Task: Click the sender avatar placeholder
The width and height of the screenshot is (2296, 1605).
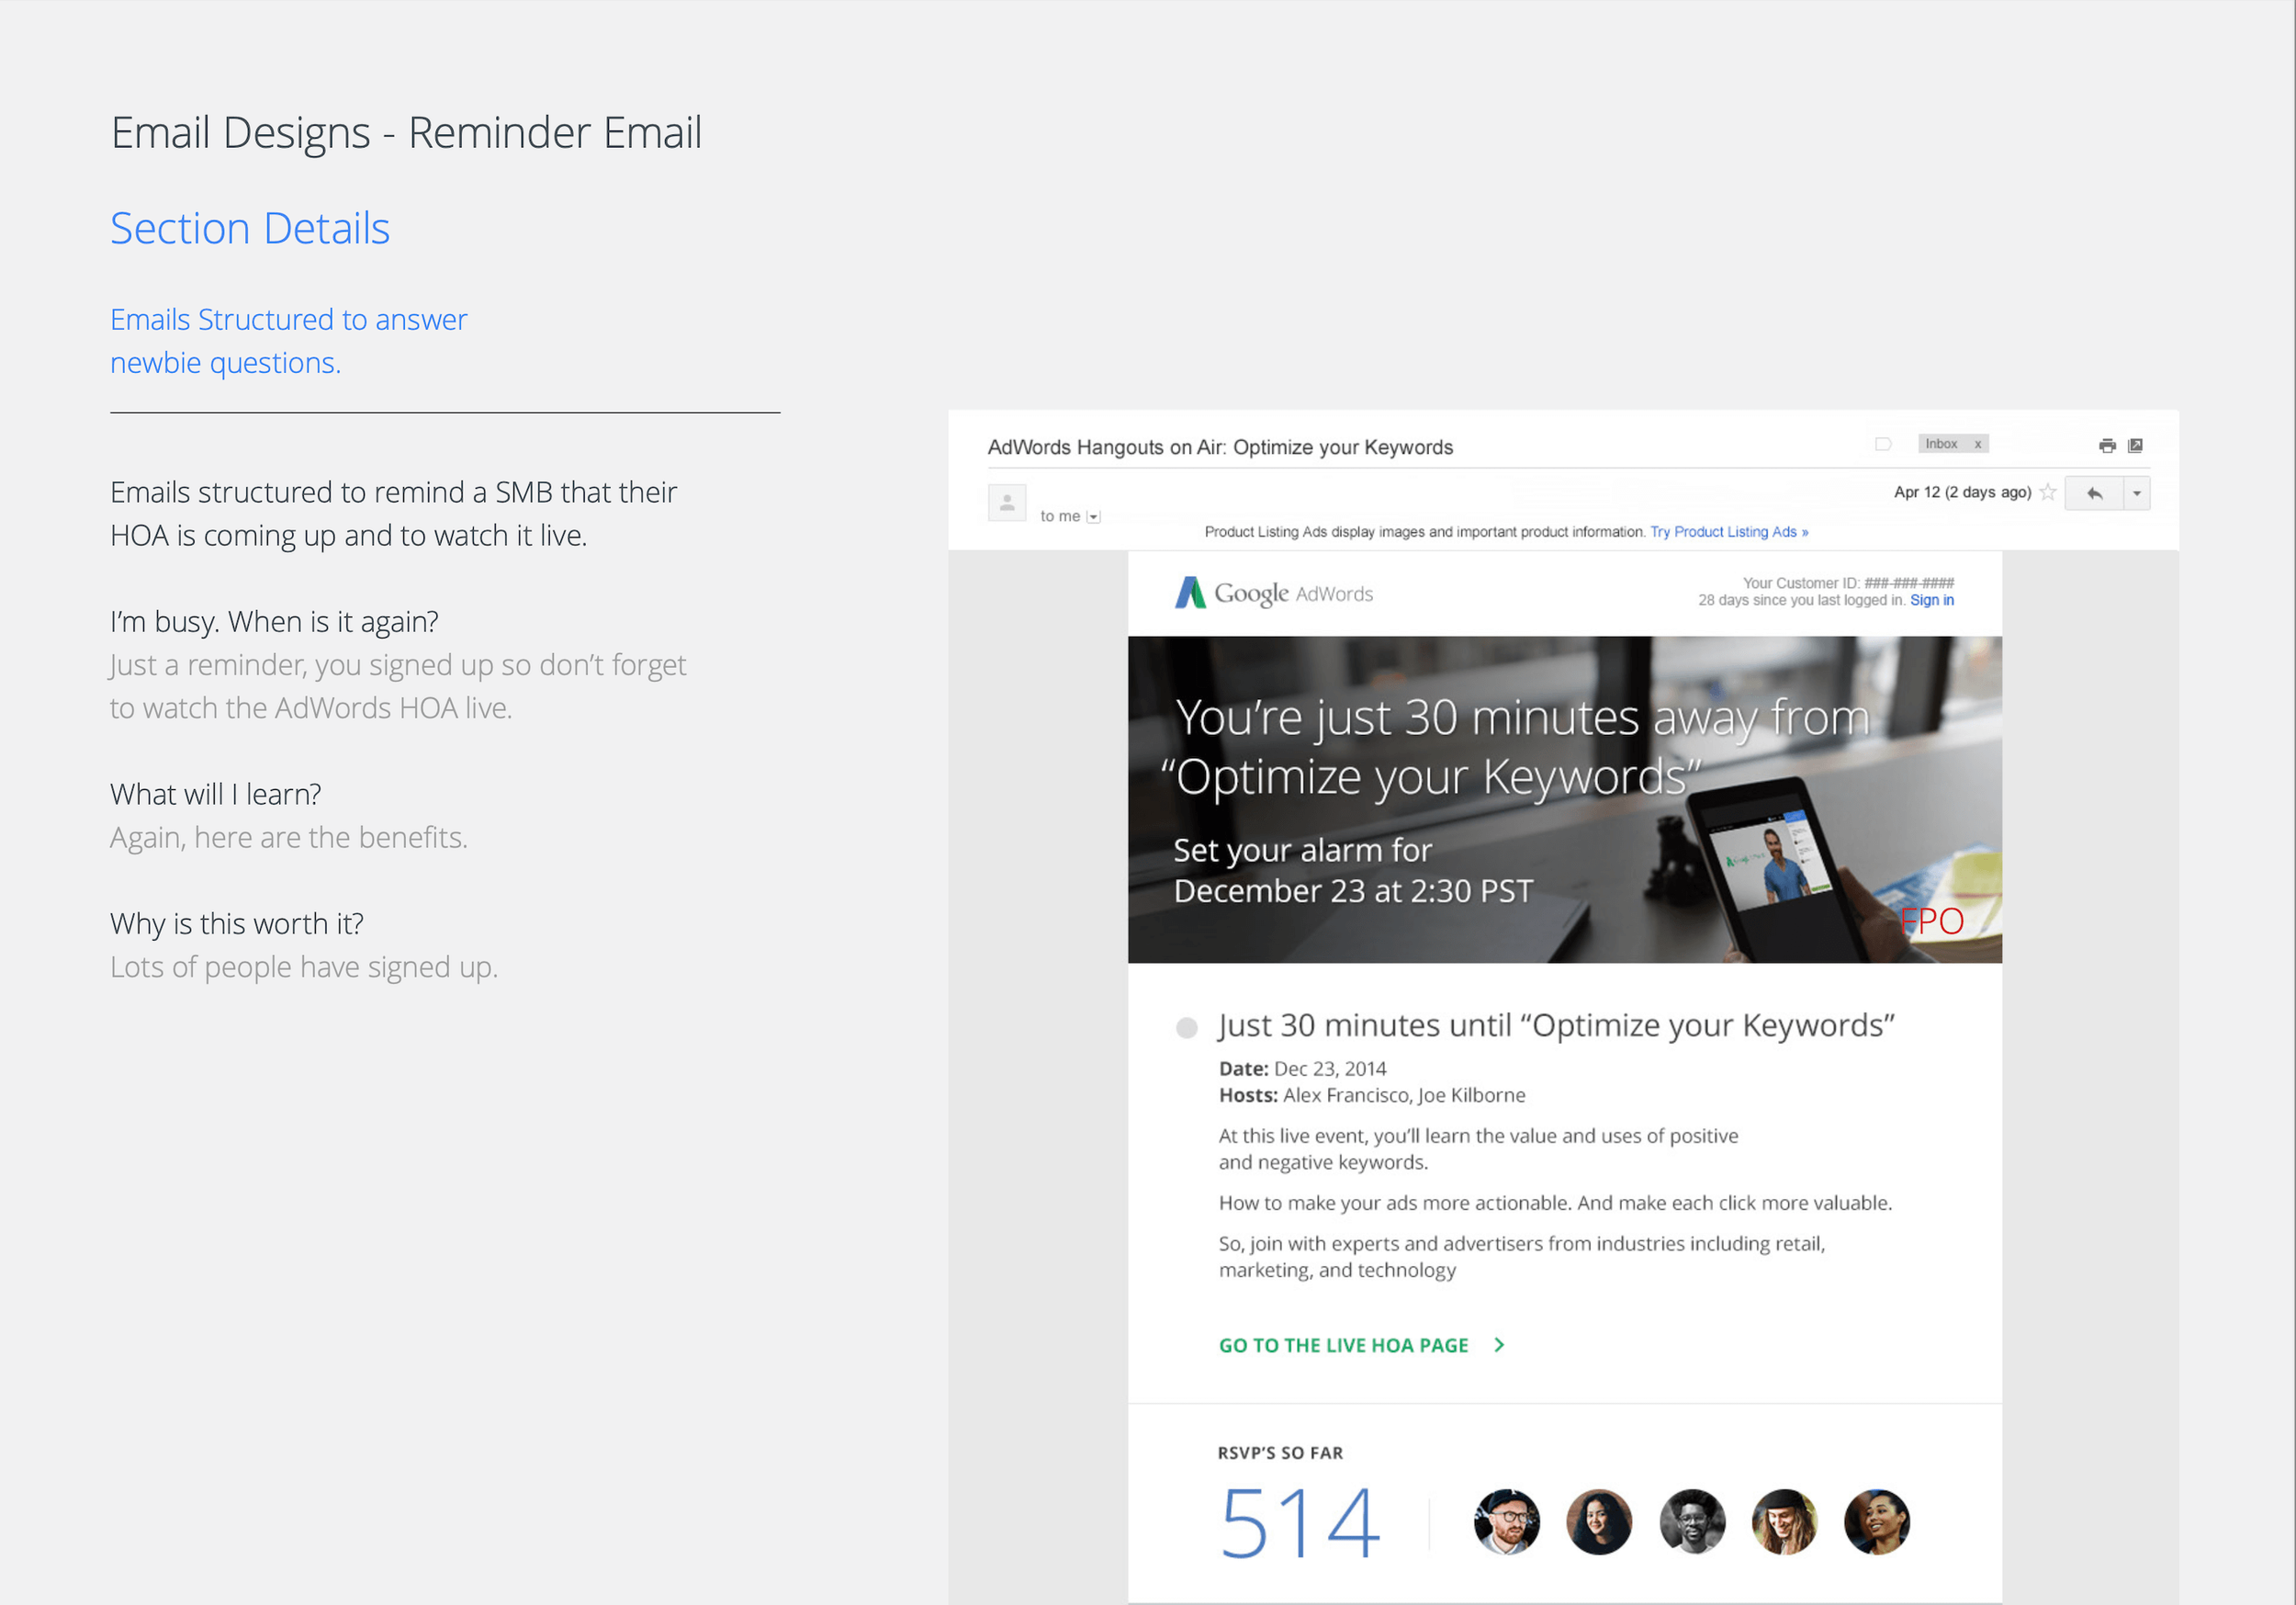Action: coord(1007,503)
